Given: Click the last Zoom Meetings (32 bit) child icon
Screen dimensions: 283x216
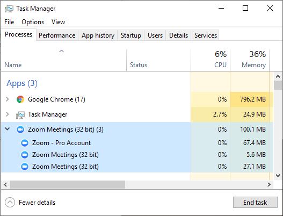Looking at the screenshot, I should click(25, 167).
